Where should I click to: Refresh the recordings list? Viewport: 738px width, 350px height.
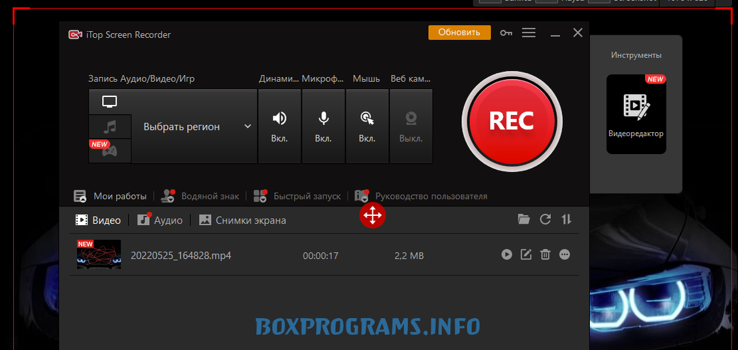[545, 219]
